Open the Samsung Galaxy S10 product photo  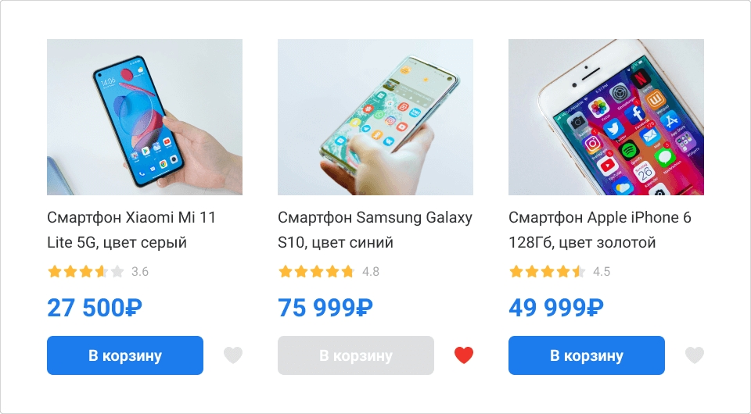coord(375,117)
